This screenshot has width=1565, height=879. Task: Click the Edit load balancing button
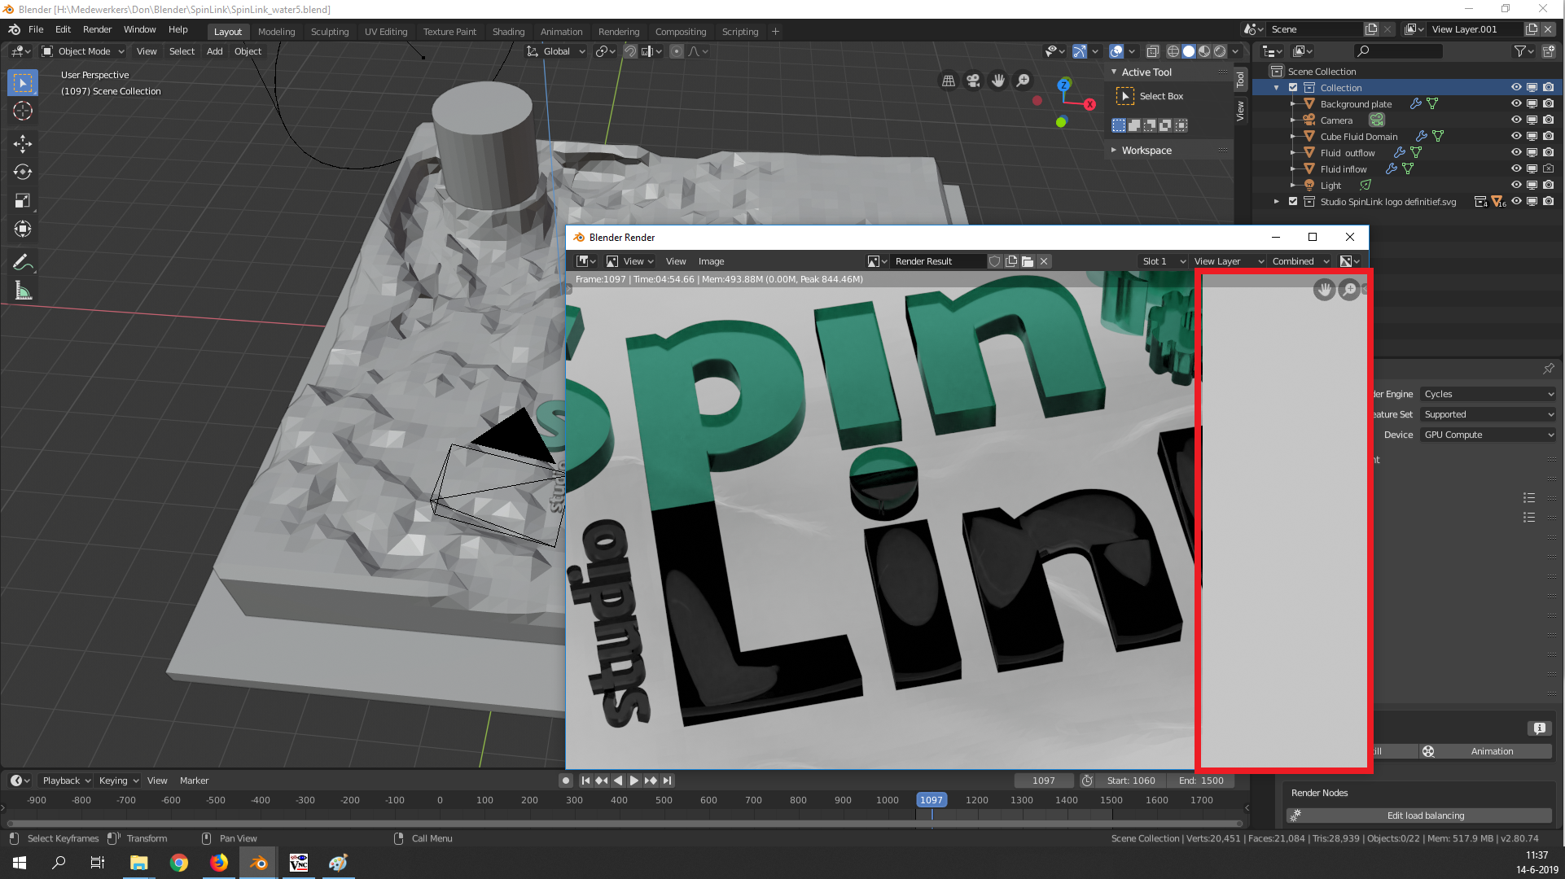tap(1419, 816)
